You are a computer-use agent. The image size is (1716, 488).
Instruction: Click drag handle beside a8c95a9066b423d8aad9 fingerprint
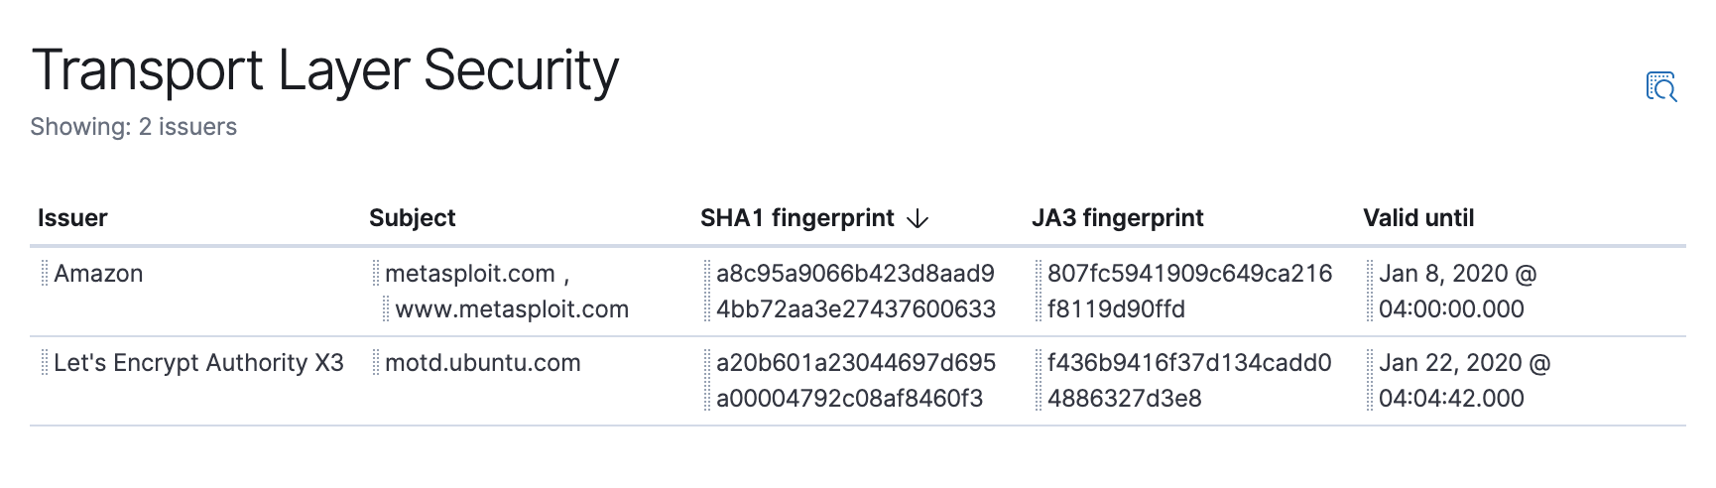click(x=707, y=291)
